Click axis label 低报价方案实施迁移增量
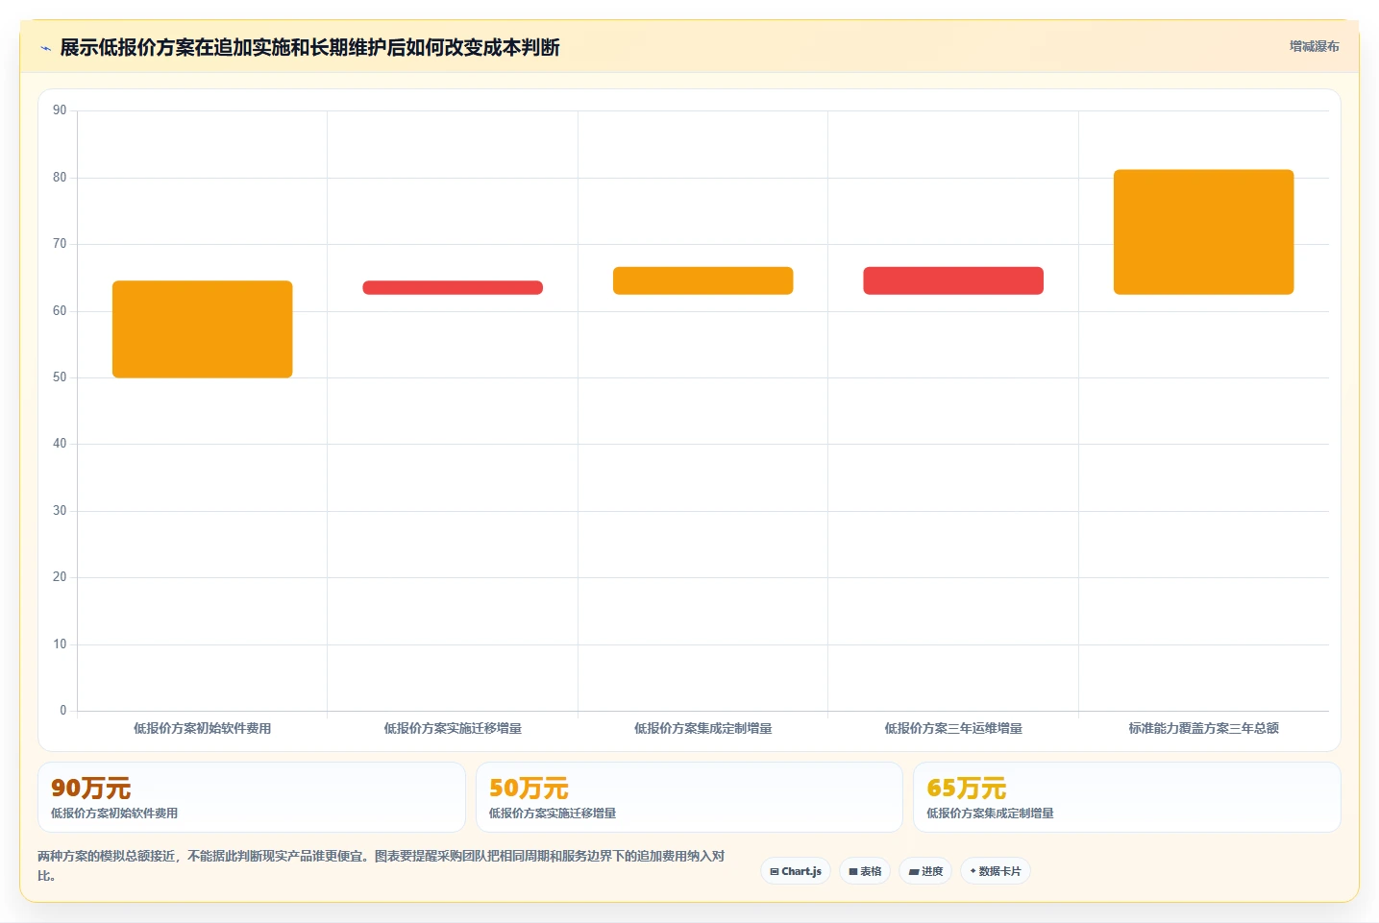 pyautogui.click(x=453, y=728)
